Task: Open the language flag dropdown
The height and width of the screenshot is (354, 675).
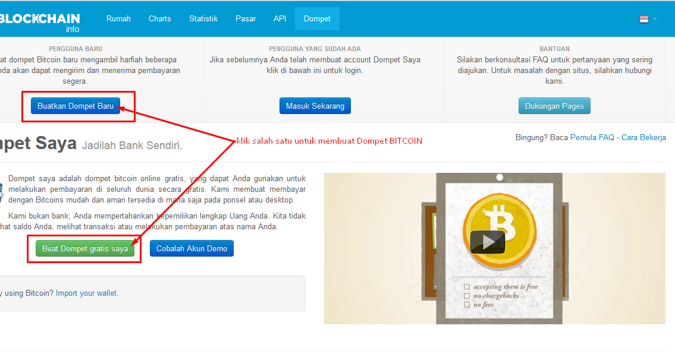Action: tap(648, 19)
